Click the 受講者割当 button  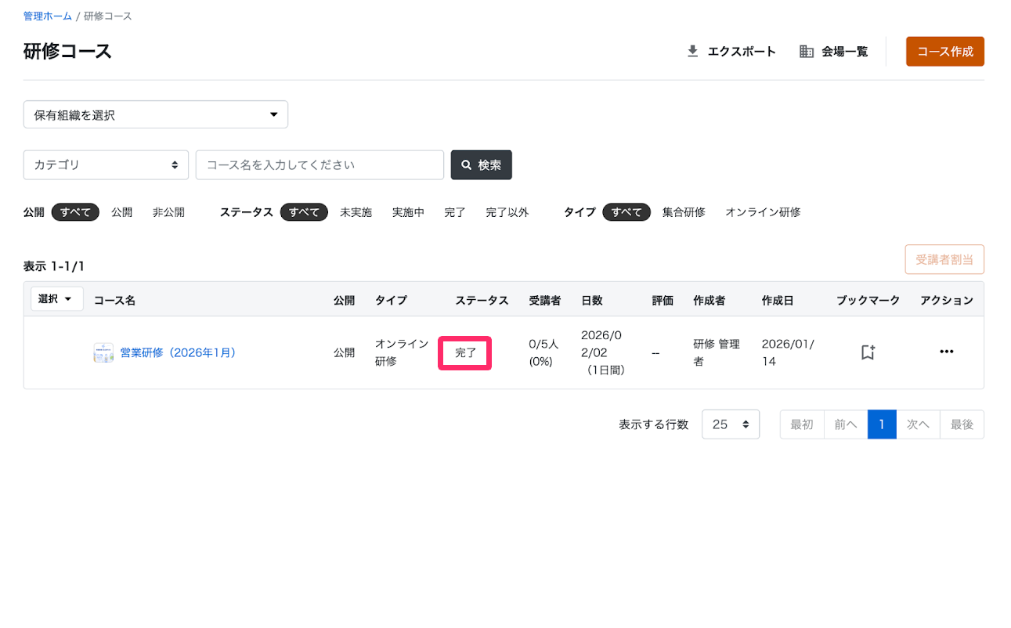pos(944,259)
